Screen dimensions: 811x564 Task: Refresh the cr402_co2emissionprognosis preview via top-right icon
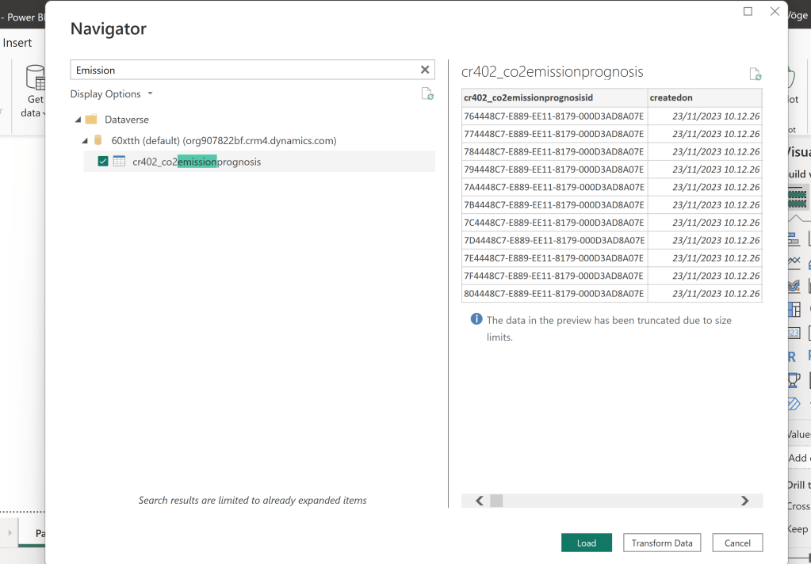point(755,74)
